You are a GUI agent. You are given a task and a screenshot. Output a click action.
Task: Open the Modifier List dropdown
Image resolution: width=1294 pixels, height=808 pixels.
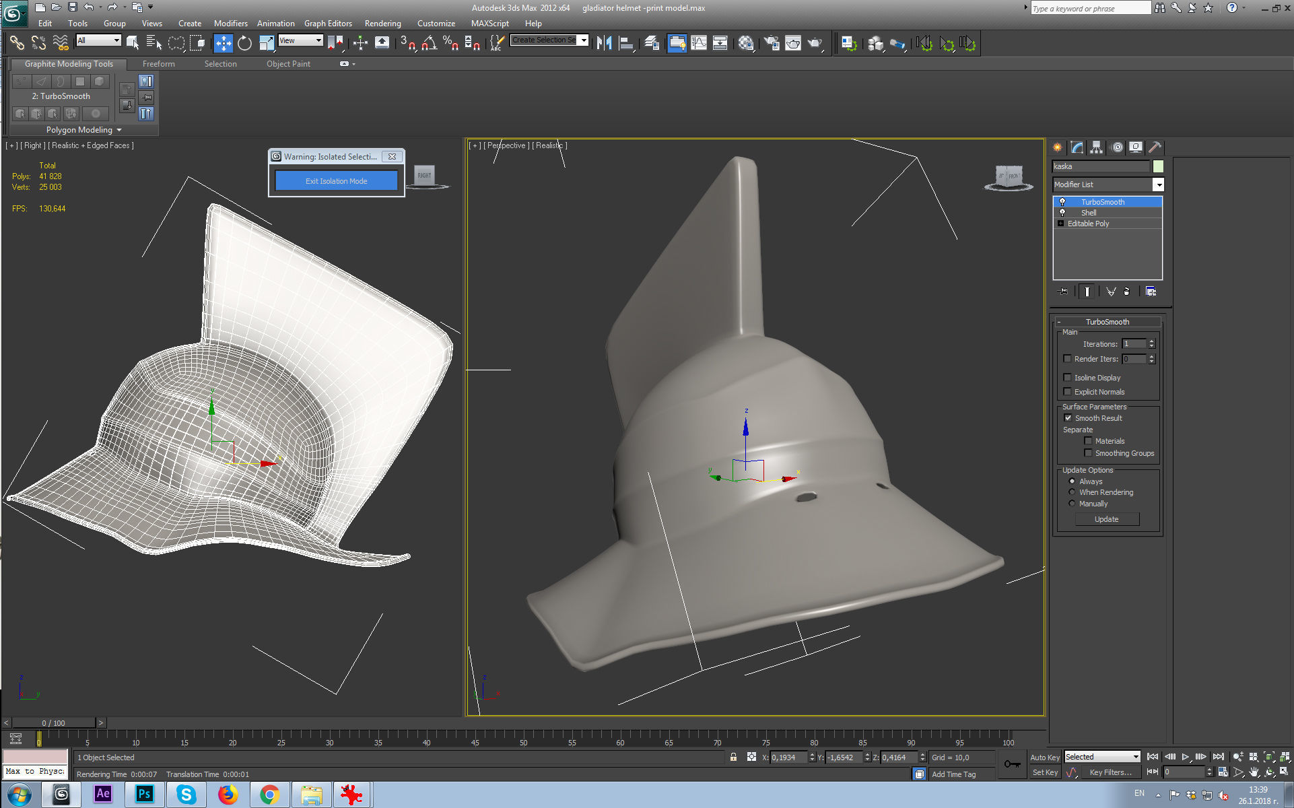[x=1158, y=184]
